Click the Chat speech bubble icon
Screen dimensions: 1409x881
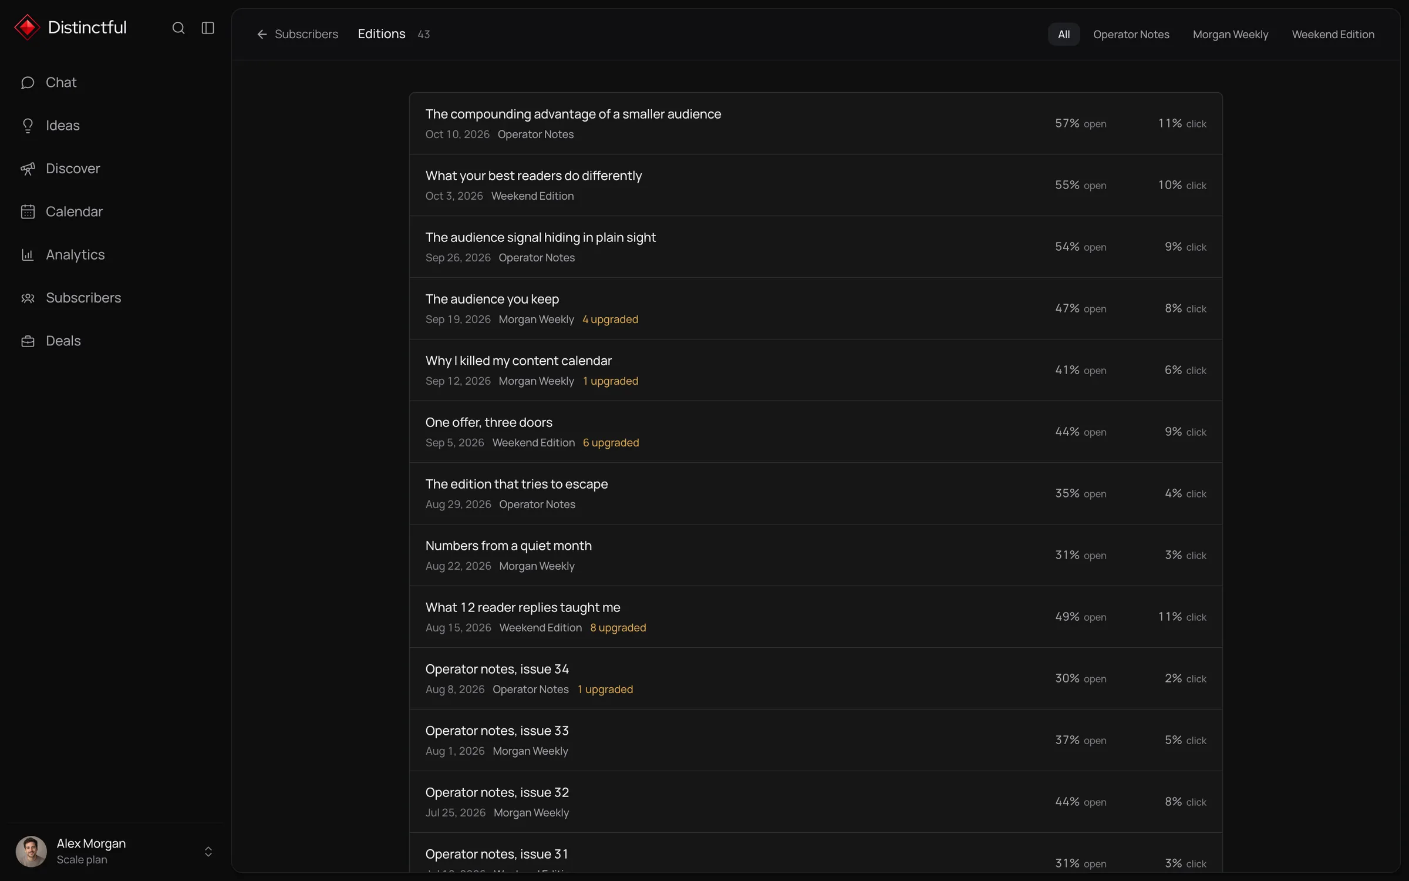point(28,83)
